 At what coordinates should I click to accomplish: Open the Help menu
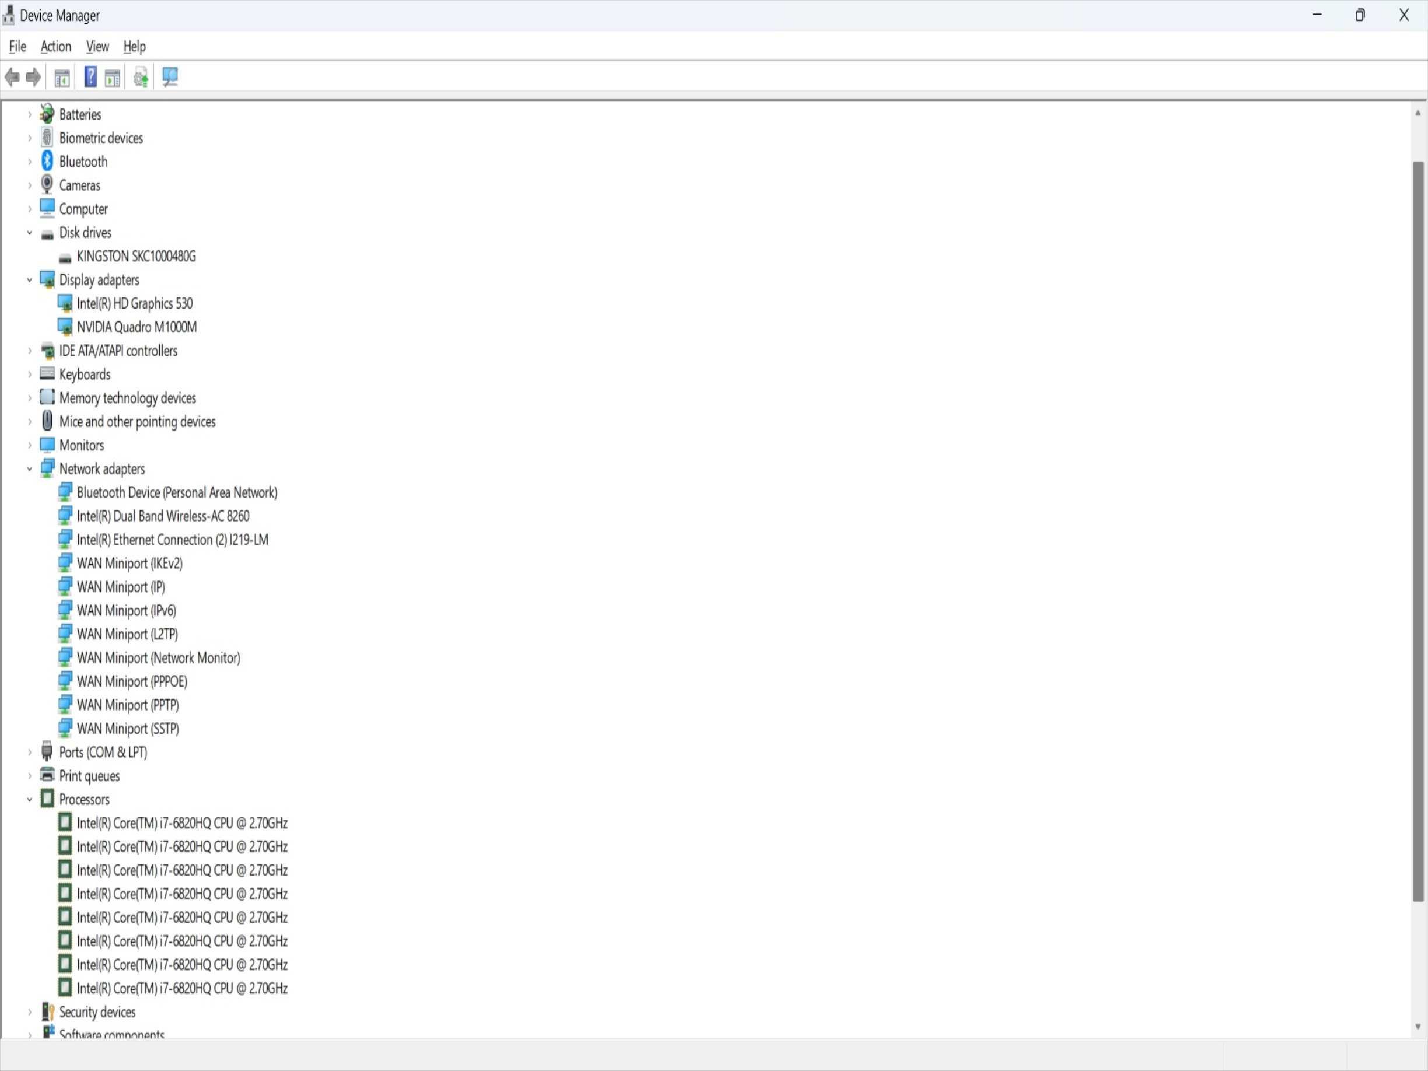tap(134, 47)
